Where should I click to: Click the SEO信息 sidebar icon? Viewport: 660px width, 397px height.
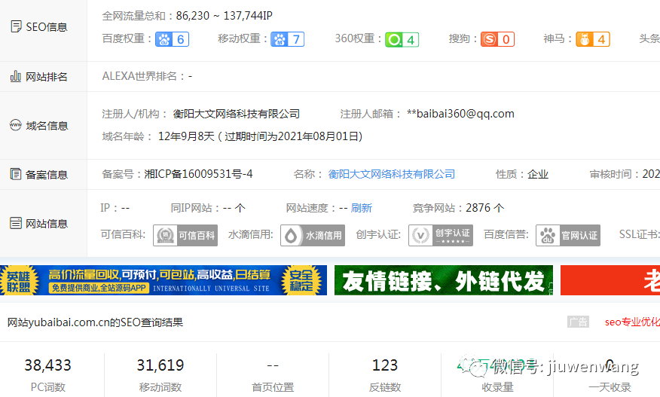click(x=16, y=26)
